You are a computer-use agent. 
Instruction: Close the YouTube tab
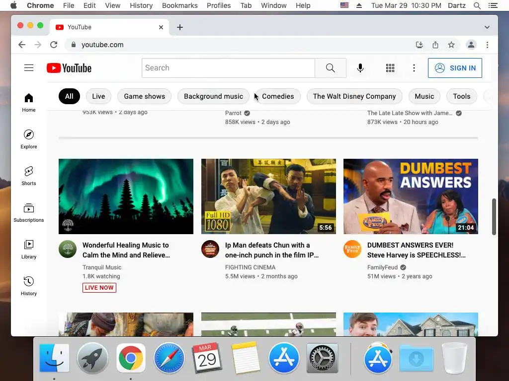(x=161, y=27)
